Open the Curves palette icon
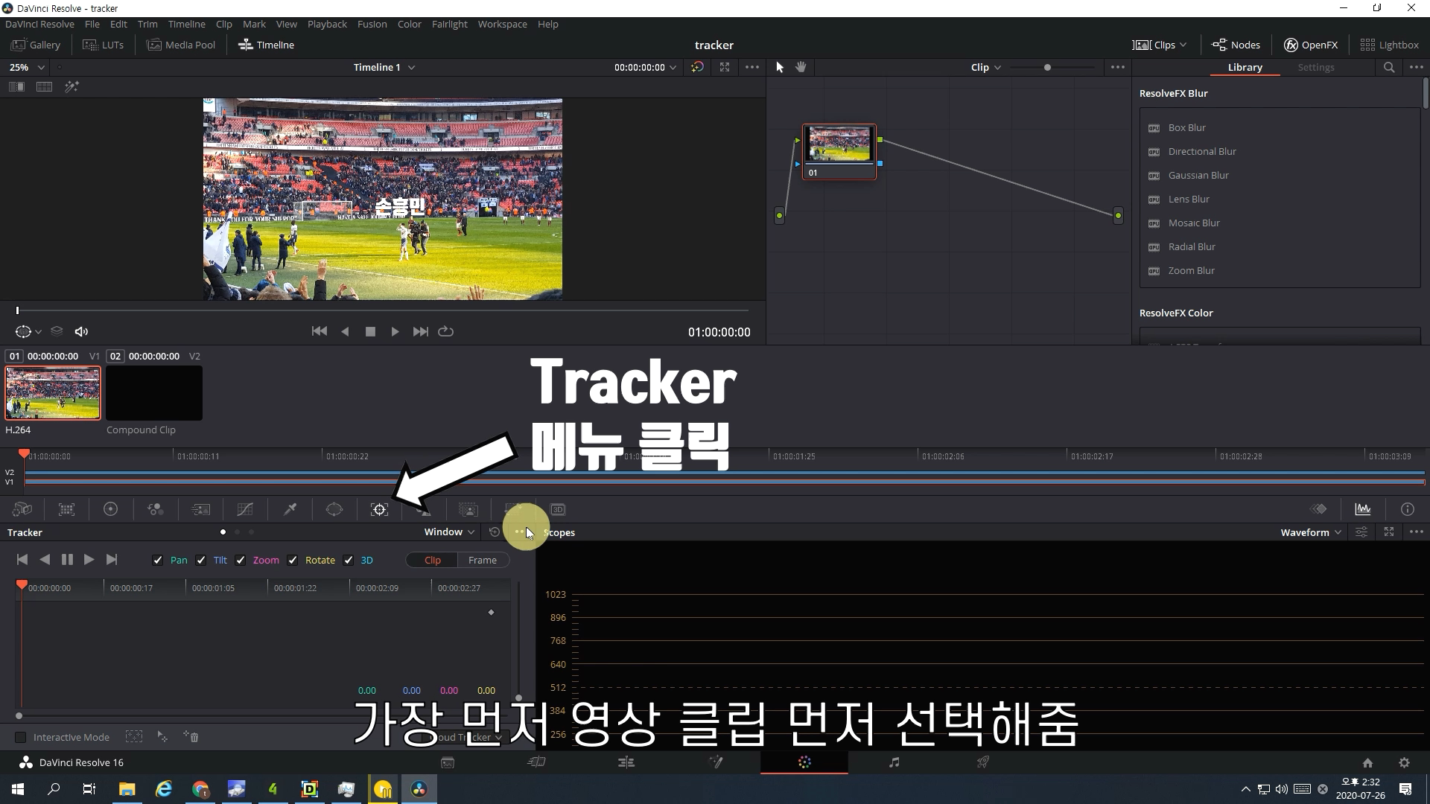Image resolution: width=1430 pixels, height=804 pixels. coord(245,510)
